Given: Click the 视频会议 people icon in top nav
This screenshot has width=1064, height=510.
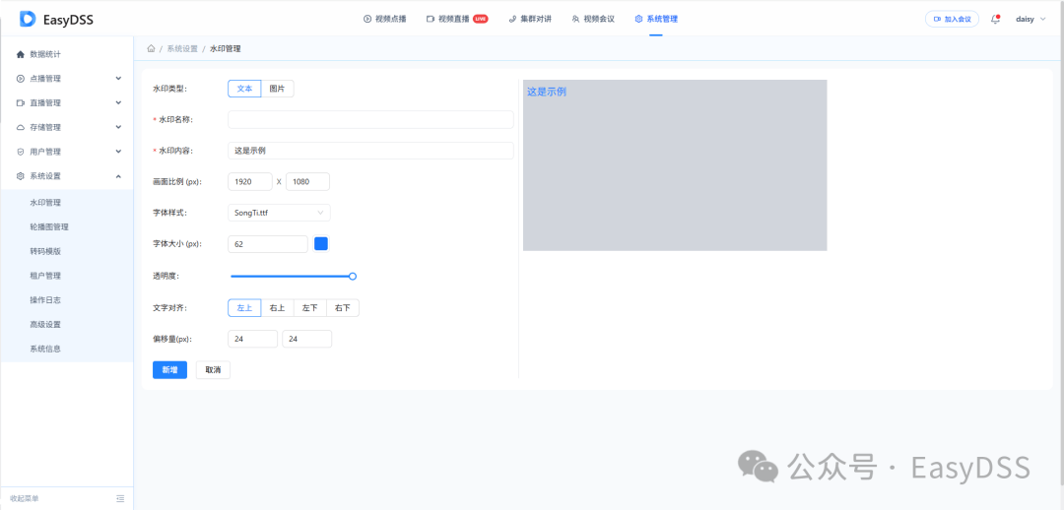Looking at the screenshot, I should click(x=575, y=19).
